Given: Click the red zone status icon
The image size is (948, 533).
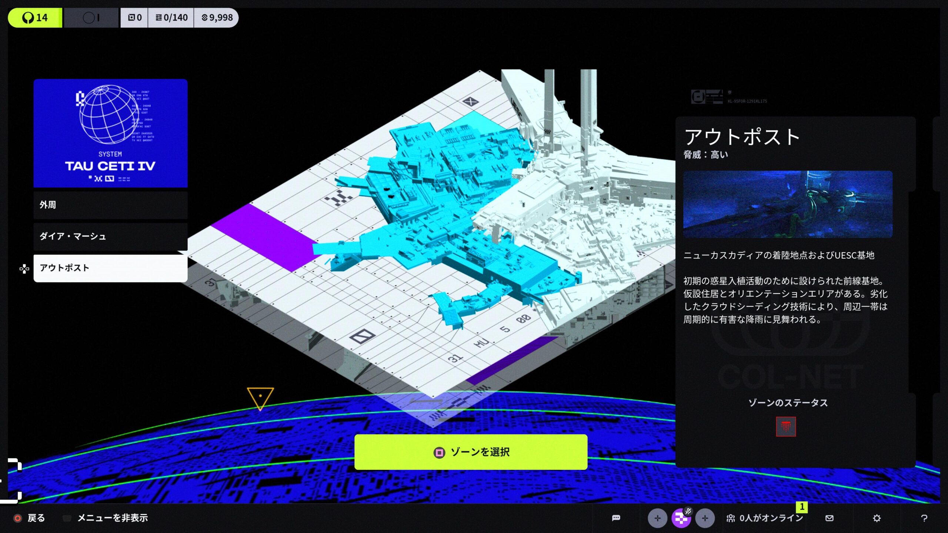Looking at the screenshot, I should (x=786, y=427).
